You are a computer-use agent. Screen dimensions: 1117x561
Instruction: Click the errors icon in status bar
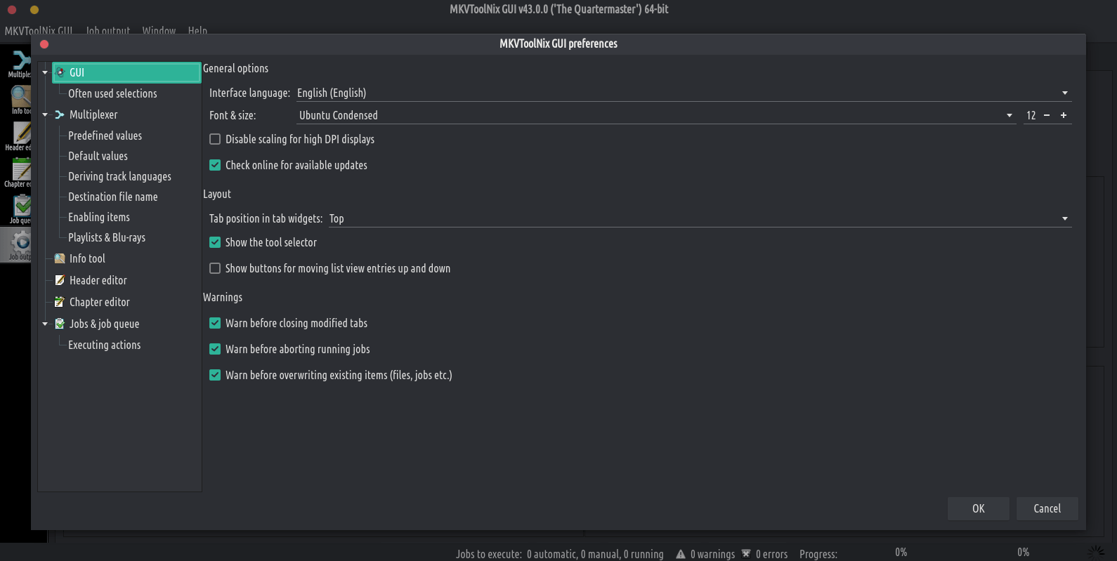[746, 554]
